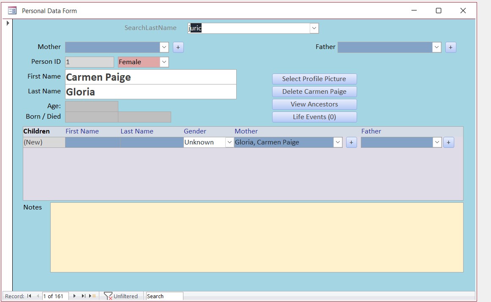This screenshot has width=491, height=302.
Task: Go to next record arrow
Action: coord(74,296)
